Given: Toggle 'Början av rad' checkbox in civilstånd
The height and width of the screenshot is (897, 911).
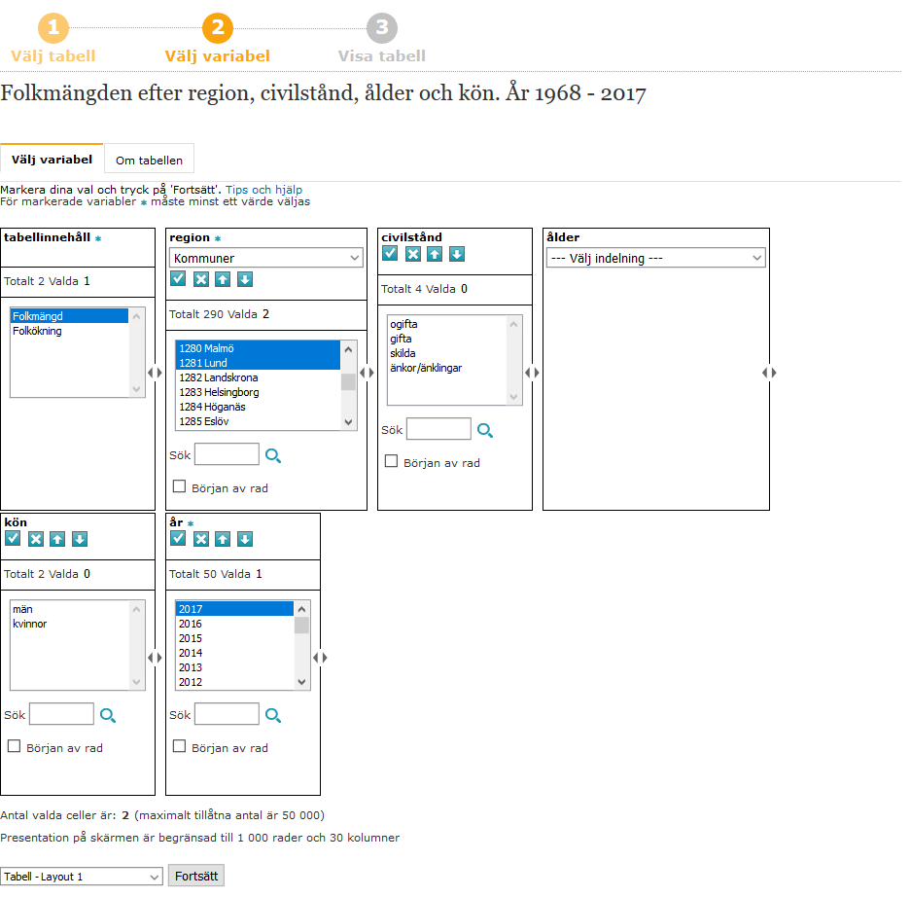Looking at the screenshot, I should coord(391,462).
